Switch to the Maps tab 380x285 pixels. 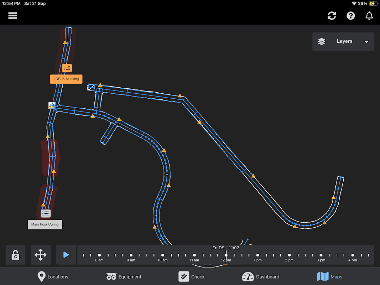(x=329, y=276)
